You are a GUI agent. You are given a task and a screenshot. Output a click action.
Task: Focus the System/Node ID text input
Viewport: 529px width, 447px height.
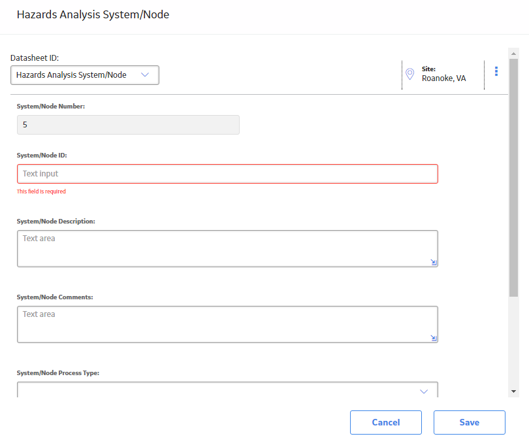227,174
